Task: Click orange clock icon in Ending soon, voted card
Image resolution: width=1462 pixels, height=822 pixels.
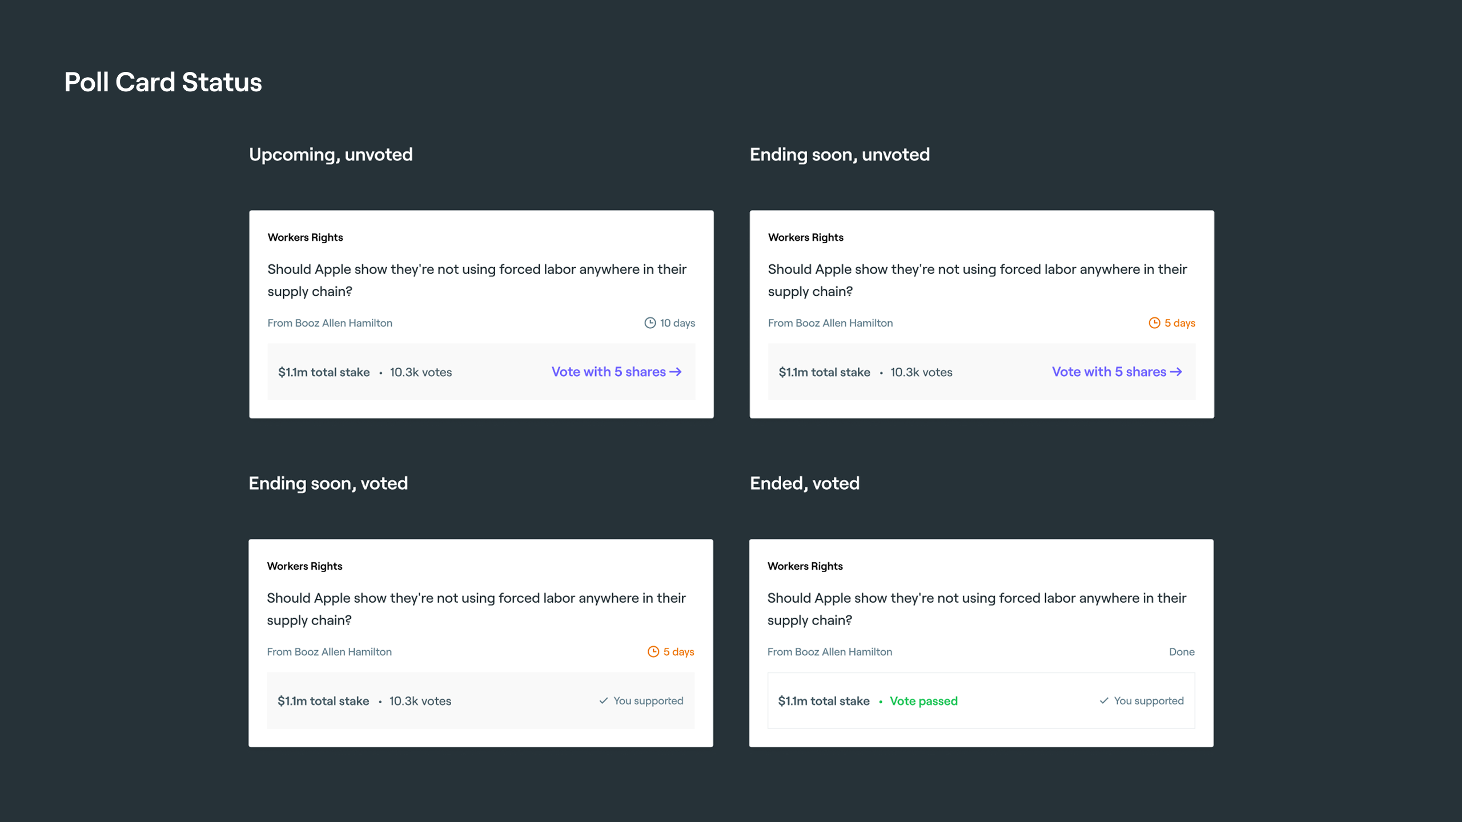Action: pos(653,652)
